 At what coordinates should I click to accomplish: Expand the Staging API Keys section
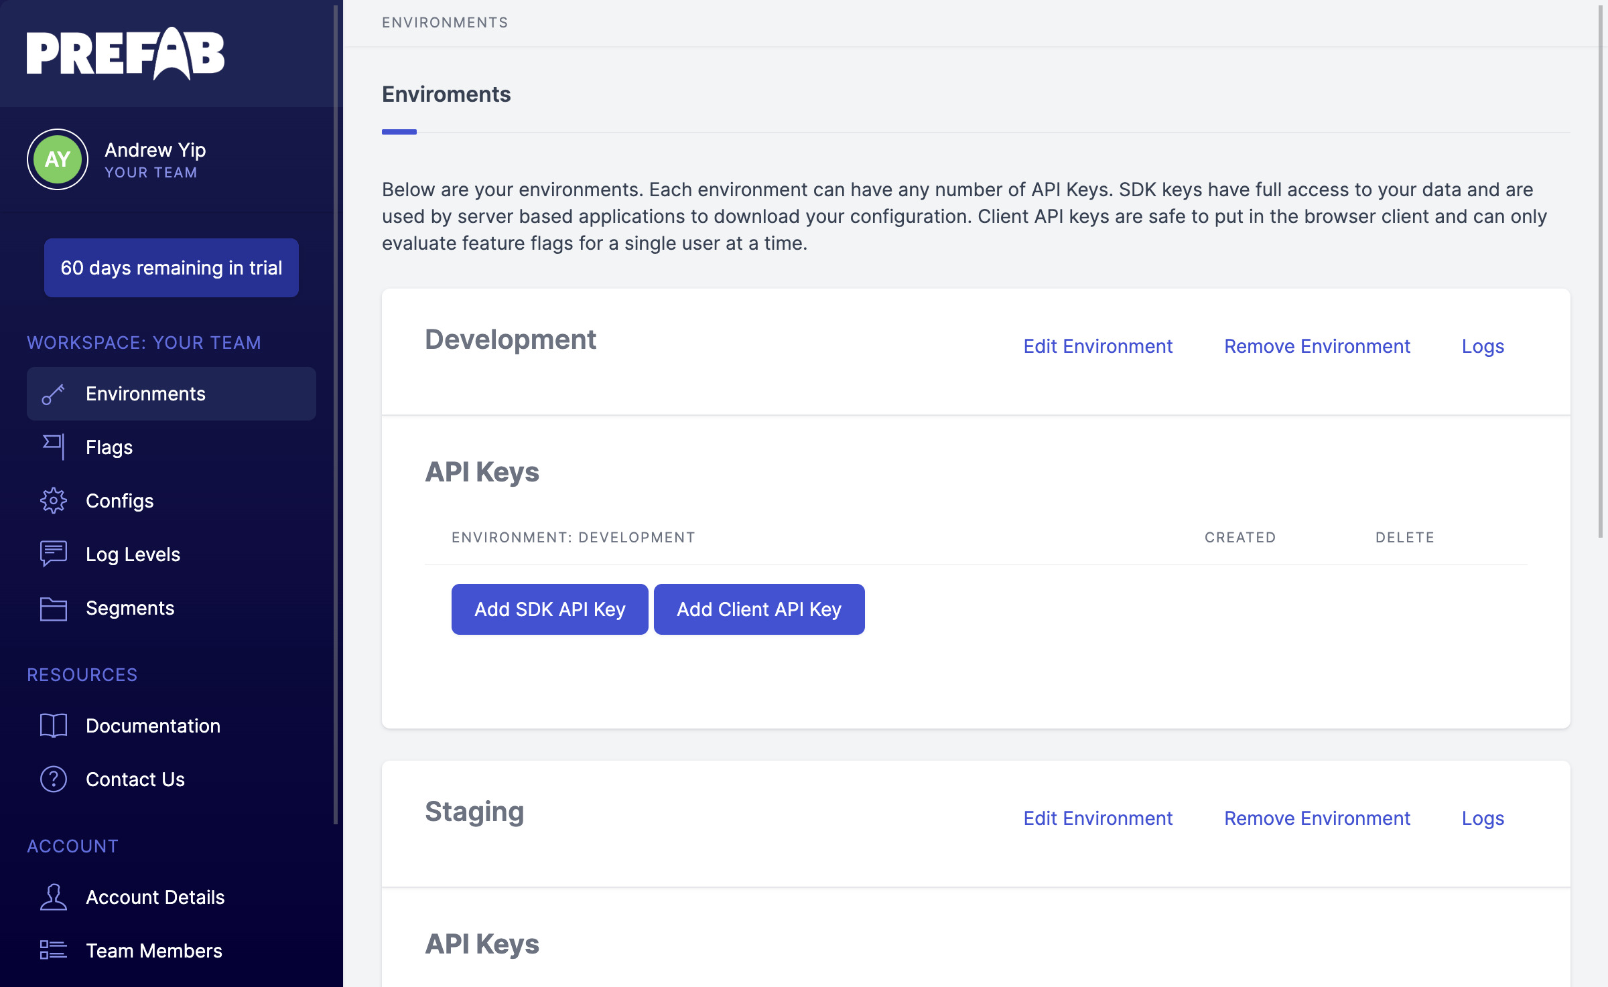(481, 943)
